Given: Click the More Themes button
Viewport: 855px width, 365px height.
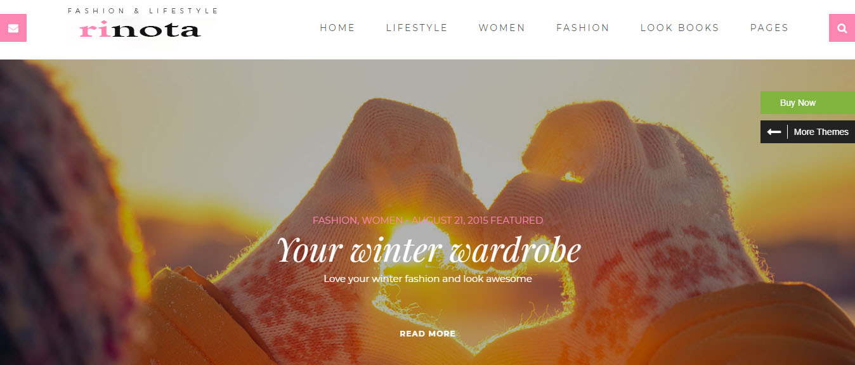Looking at the screenshot, I should point(807,132).
